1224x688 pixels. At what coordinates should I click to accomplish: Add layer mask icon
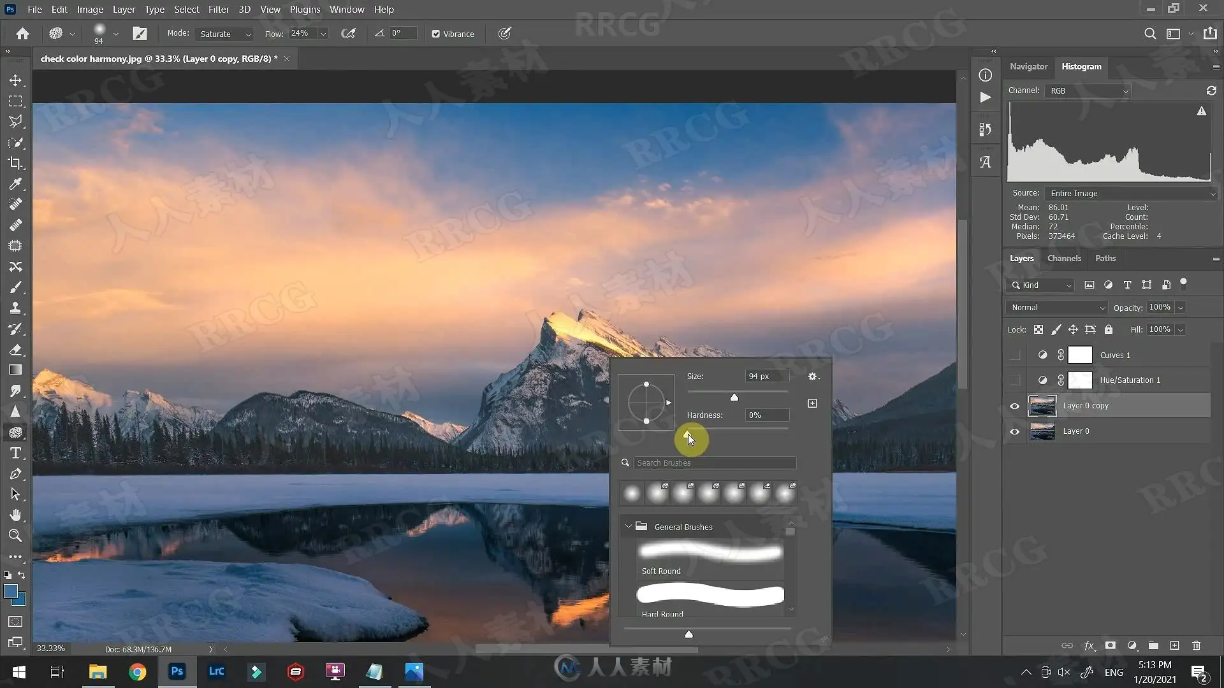coord(1111,645)
